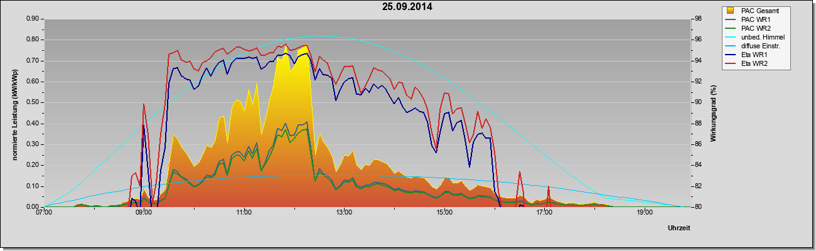Image resolution: width=816 pixels, height=251 pixels.
Task: Click the 86 efficiency axis value
Action: (x=698, y=144)
